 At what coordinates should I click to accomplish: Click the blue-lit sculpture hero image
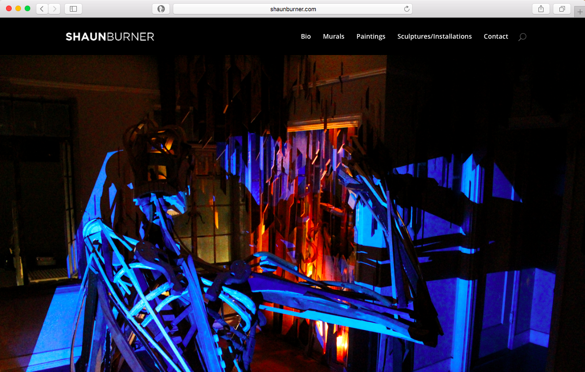pos(292,214)
